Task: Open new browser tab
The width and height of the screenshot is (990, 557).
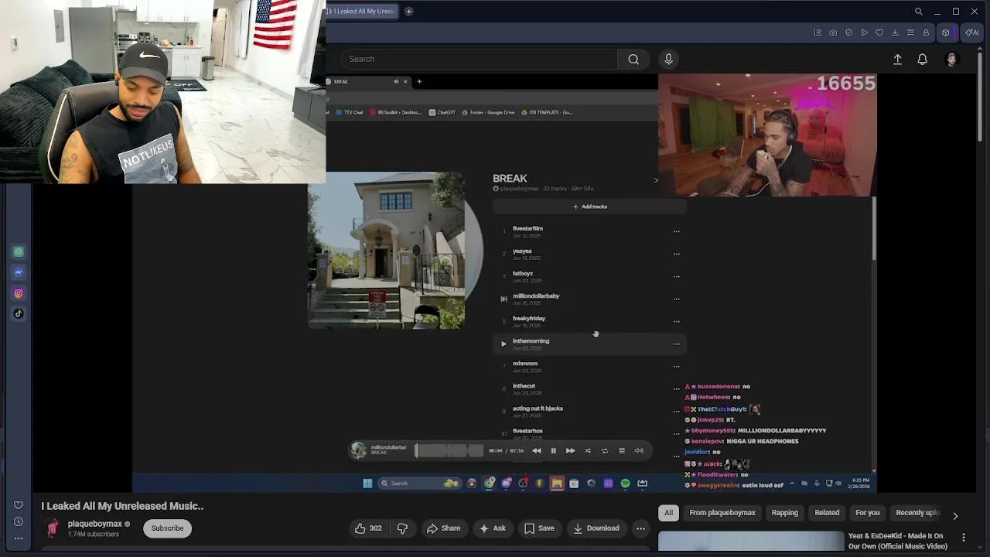Action: point(408,11)
